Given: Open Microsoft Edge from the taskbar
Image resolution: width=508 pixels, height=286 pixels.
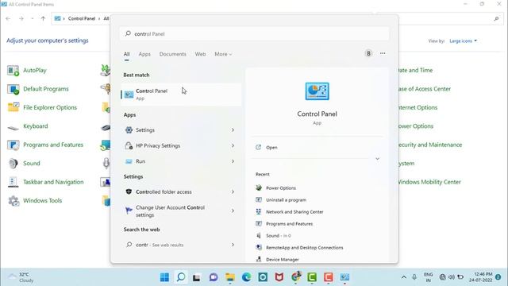Looking at the screenshot, I should 247,277.
